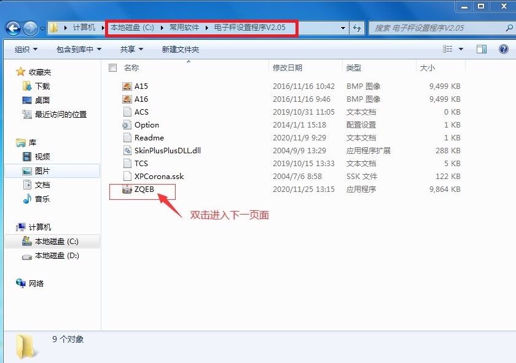Click the 库 libraries icon in the sidebar
The image size is (516, 363).
pyautogui.click(x=21, y=143)
